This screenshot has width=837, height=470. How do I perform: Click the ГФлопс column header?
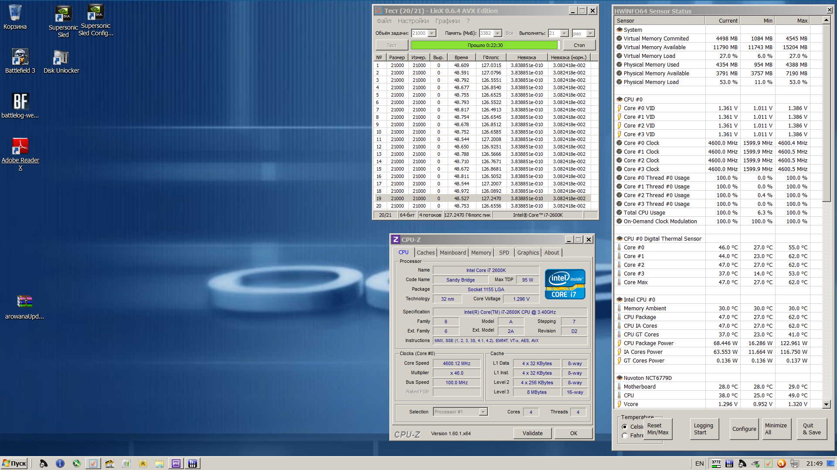click(x=491, y=57)
